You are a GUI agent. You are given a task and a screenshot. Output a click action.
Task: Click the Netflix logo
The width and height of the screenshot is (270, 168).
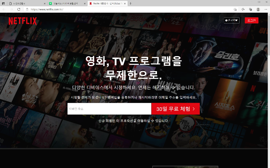point(22,21)
